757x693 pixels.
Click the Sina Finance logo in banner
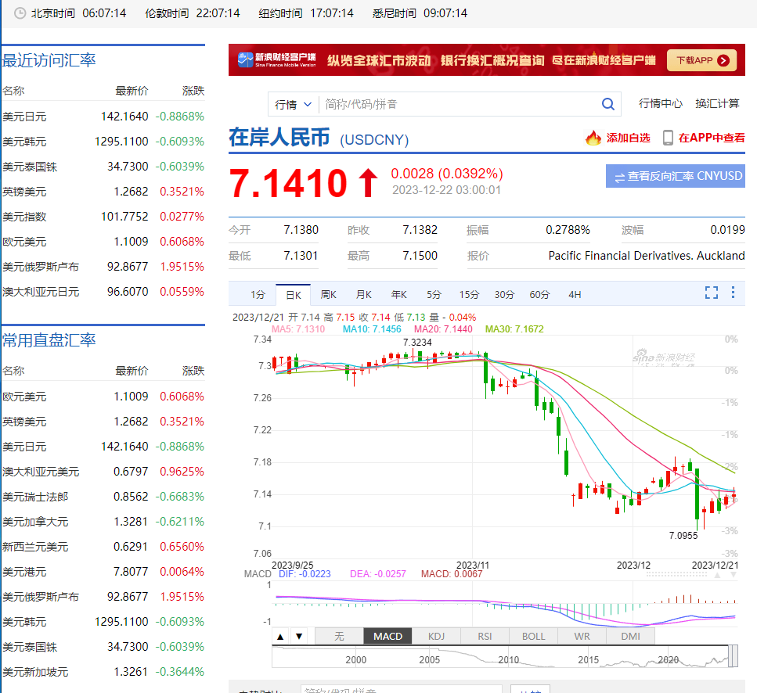276,59
